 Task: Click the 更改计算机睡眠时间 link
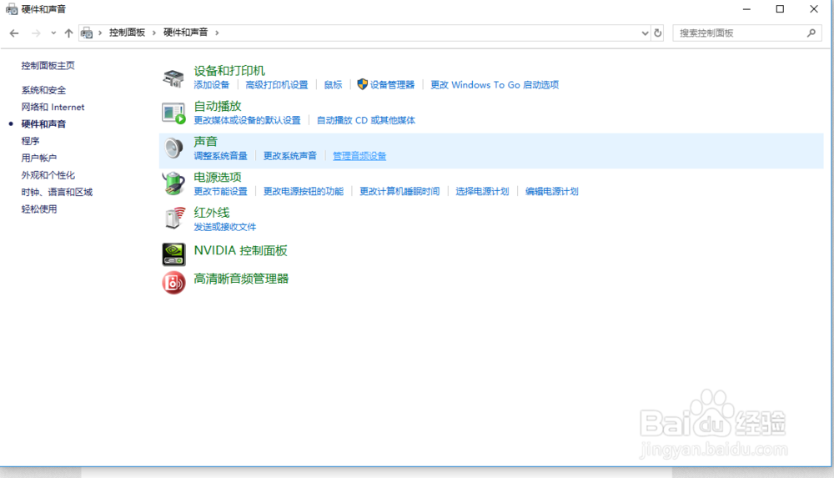(x=399, y=191)
